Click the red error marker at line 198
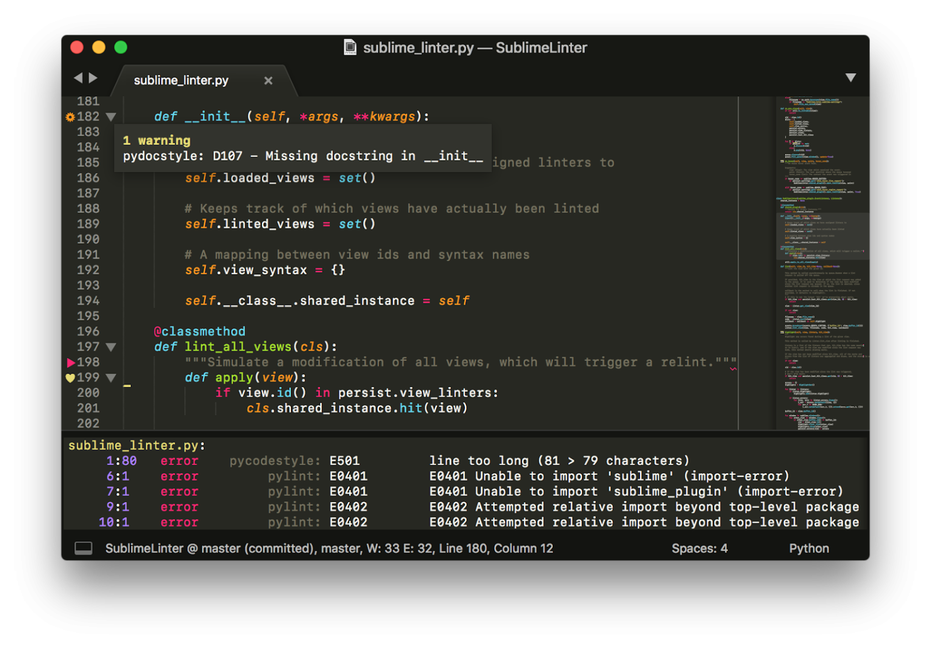 (71, 362)
